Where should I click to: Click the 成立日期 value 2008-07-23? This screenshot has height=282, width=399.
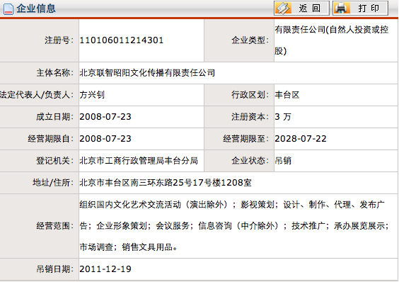click(105, 117)
